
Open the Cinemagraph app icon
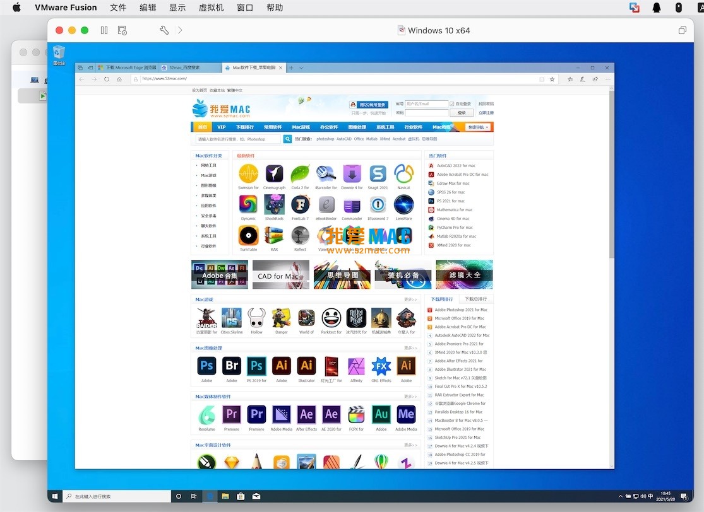[x=274, y=173]
